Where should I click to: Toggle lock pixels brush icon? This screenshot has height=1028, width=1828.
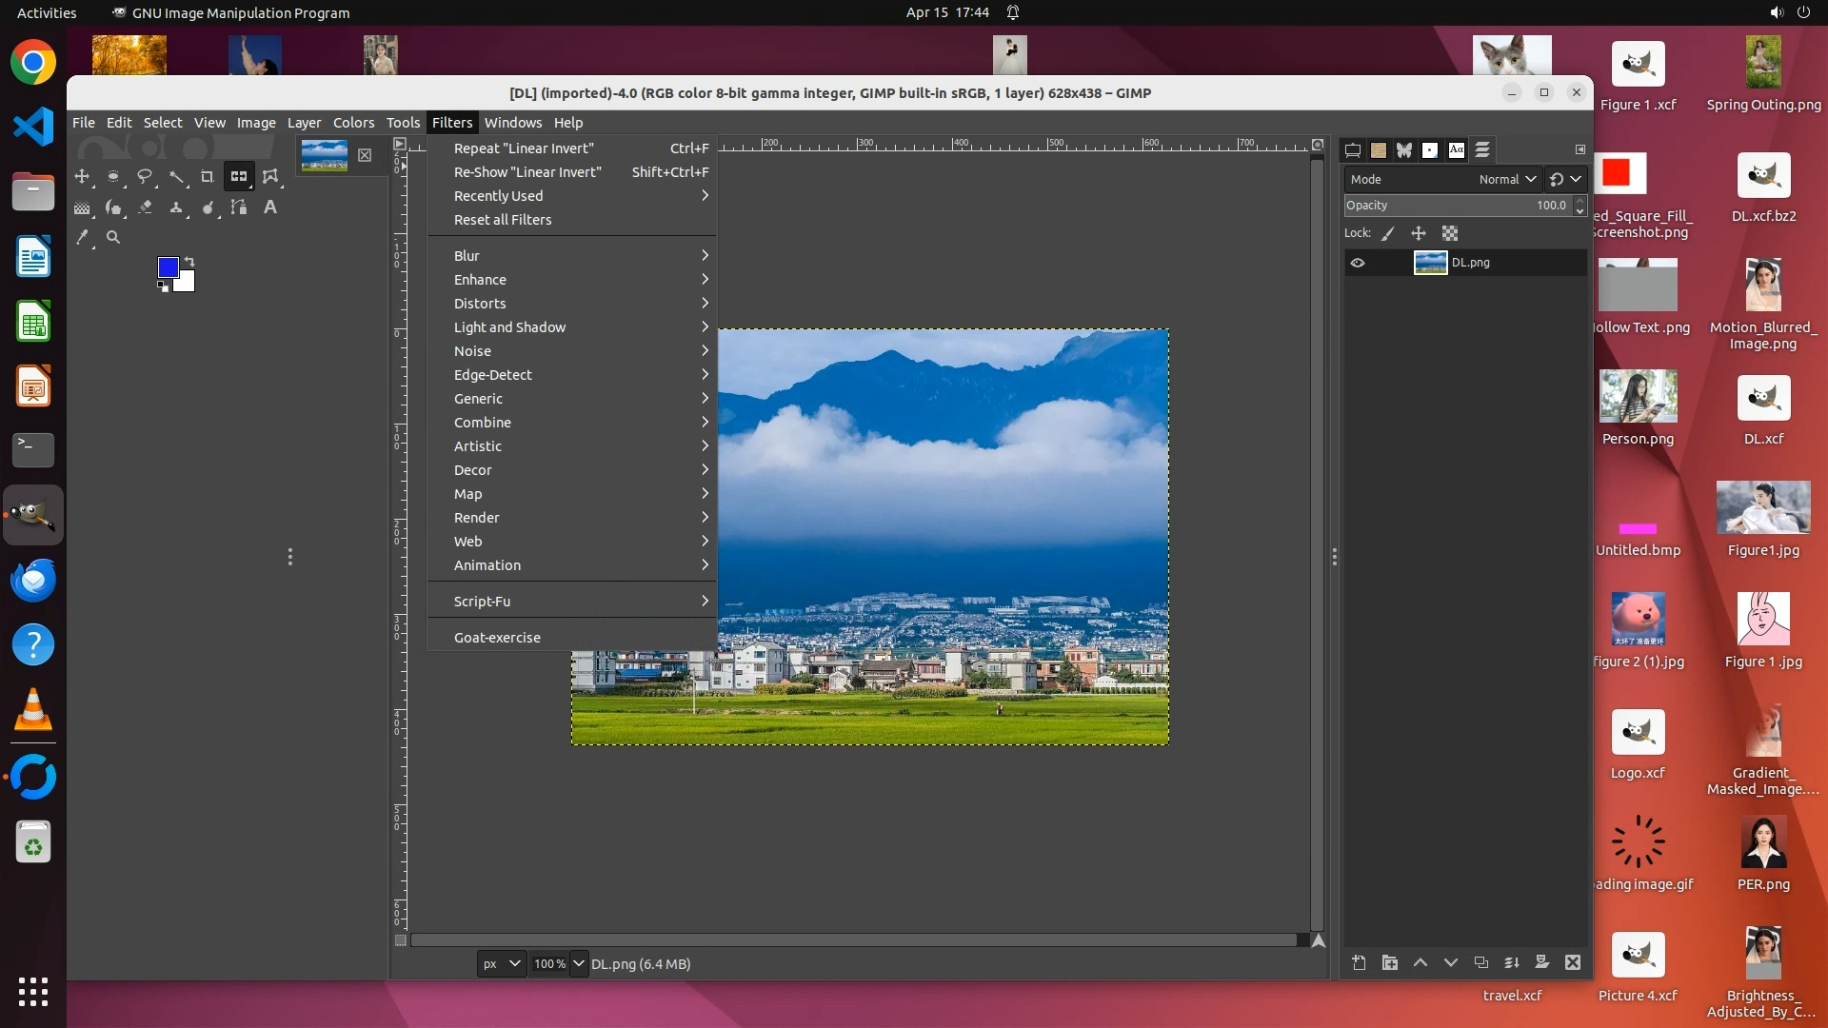pos(1388,233)
